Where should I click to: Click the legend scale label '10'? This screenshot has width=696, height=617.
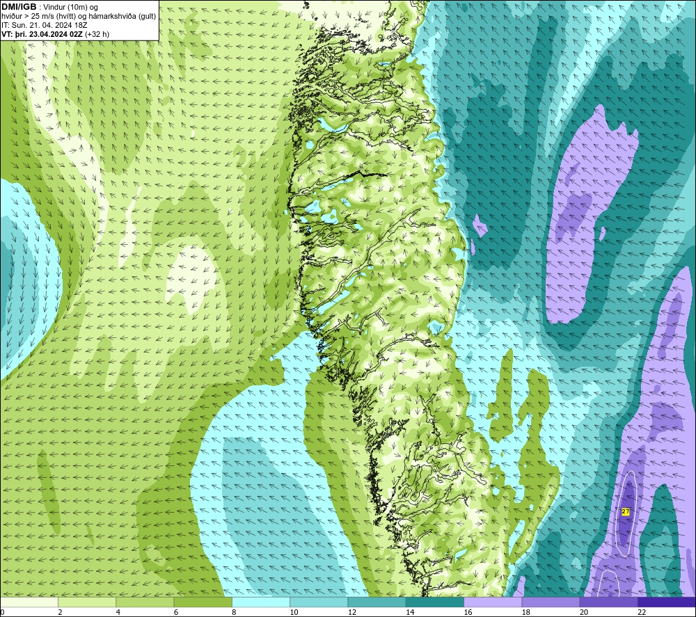point(294,612)
